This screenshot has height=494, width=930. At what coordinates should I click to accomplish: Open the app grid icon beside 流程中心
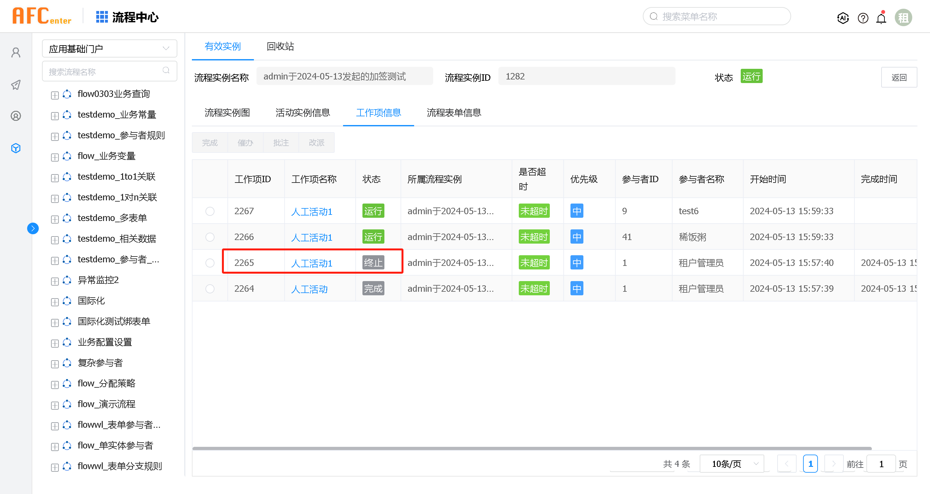point(102,16)
